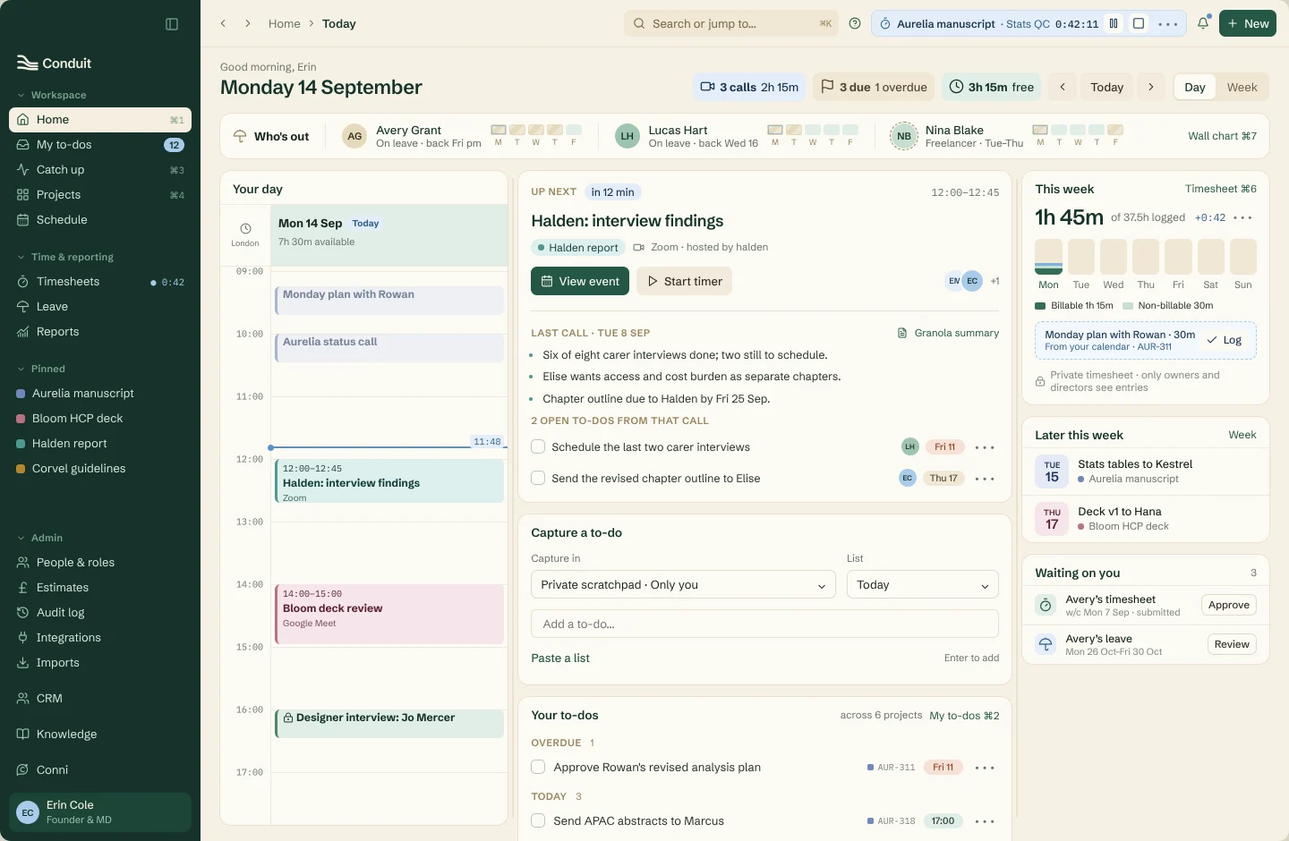Check 'Schedule the last two carer interviews'
This screenshot has width=1289, height=841.
point(538,446)
